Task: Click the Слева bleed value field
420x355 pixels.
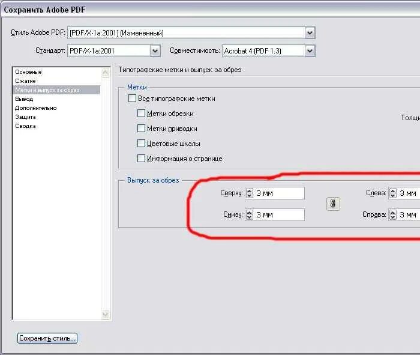Action: [409, 193]
